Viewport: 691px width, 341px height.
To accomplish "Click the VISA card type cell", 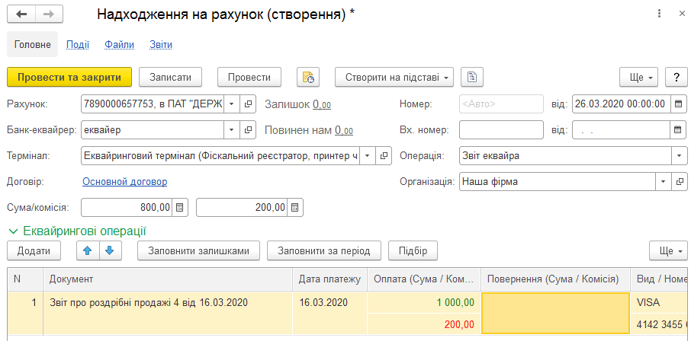I will click(x=660, y=302).
